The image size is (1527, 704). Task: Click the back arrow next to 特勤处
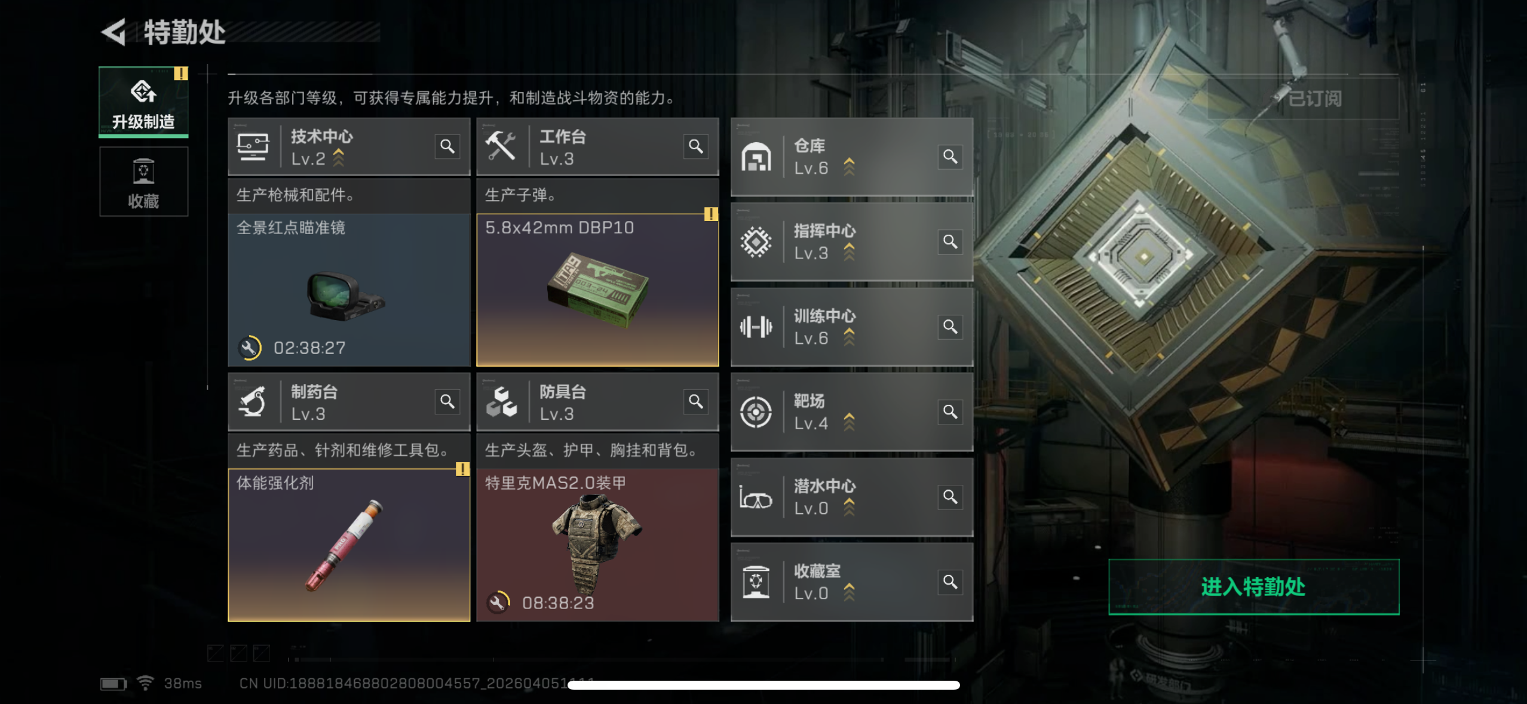coord(114,32)
